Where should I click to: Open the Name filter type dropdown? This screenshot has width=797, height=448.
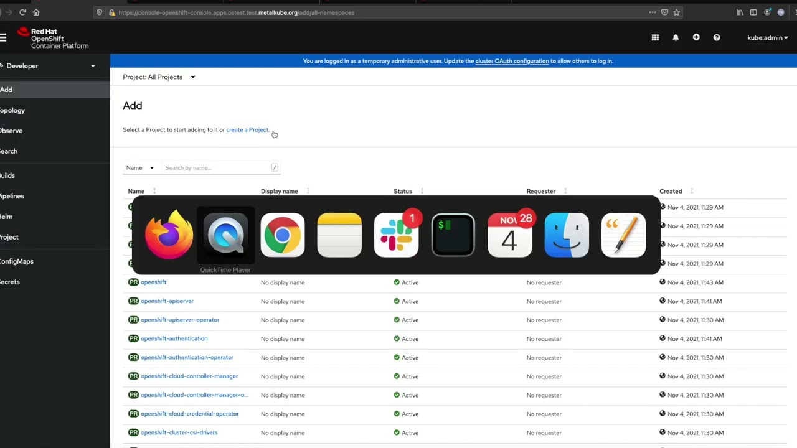pos(139,167)
